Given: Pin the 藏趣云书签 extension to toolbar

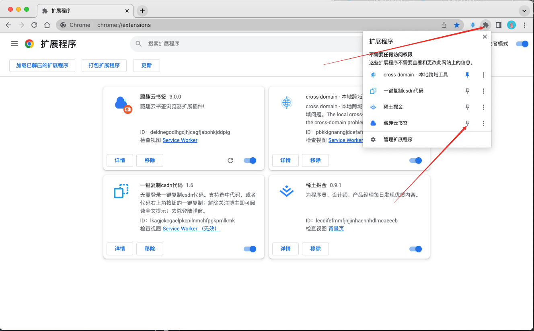Looking at the screenshot, I should (x=467, y=123).
